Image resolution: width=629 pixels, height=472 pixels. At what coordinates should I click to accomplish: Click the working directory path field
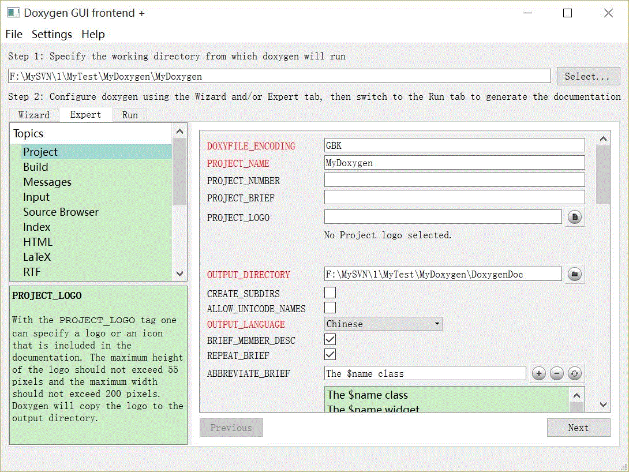[279, 76]
